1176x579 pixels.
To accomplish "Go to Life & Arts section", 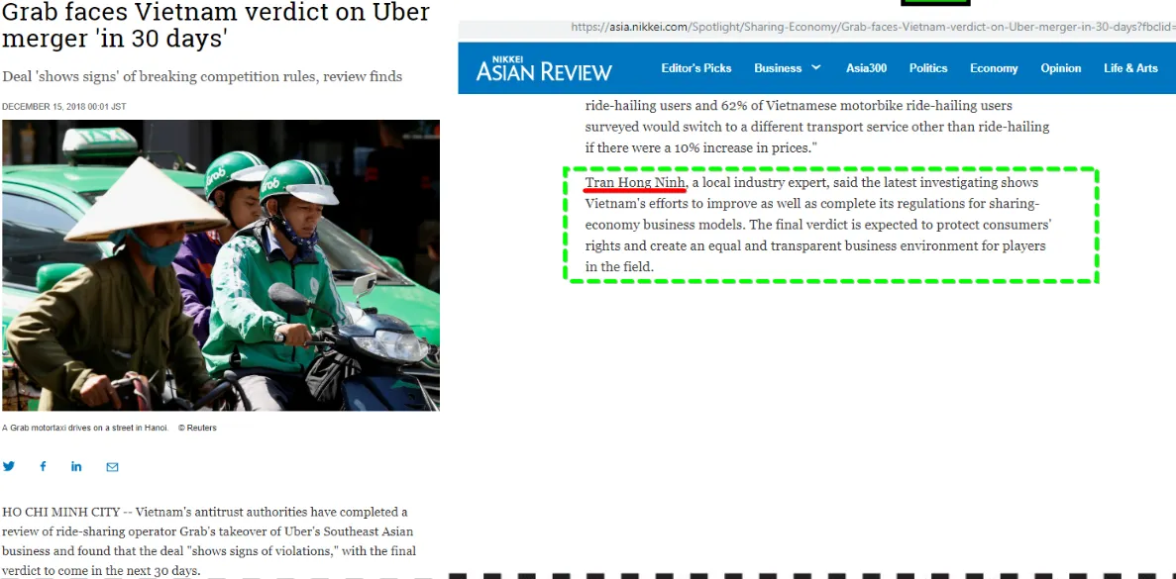I will click(x=1130, y=68).
